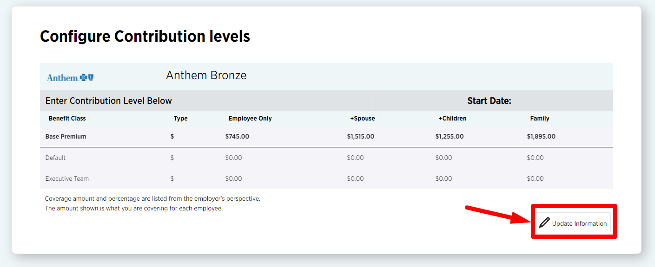Click the $1,255.00 Children base premium value

point(449,136)
